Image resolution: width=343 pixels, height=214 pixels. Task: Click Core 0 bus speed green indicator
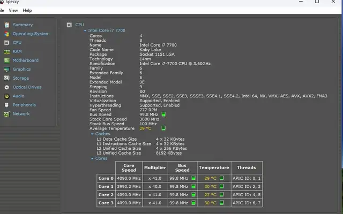(193, 178)
